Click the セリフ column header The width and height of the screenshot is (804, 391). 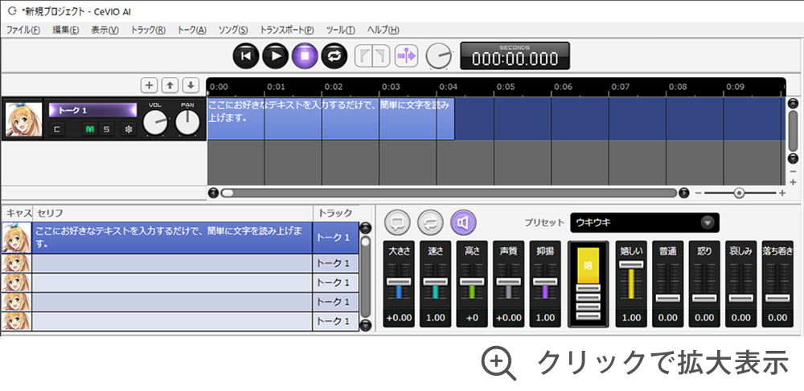173,213
